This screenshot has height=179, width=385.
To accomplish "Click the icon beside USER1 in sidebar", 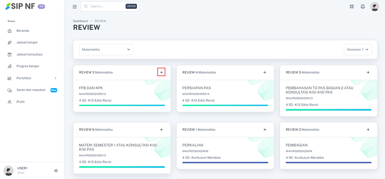I will (x=56, y=171).
